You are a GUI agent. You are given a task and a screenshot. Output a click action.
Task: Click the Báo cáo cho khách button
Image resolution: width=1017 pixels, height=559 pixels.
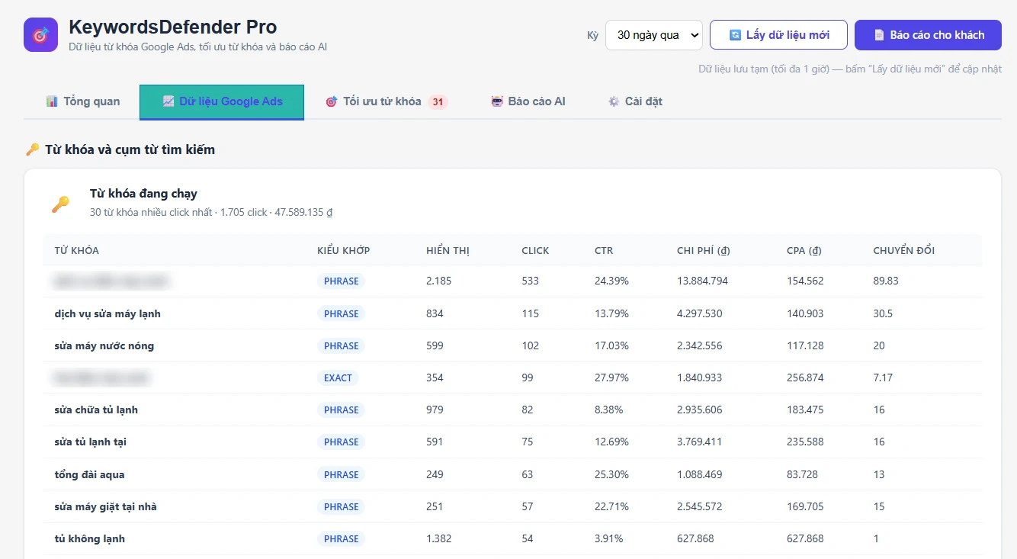point(928,35)
